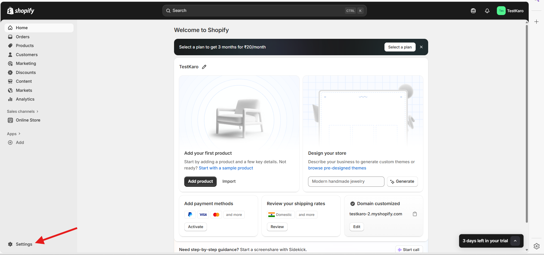This screenshot has height=255, width=544.
Task: Click the Generate theme button
Action: (x=402, y=181)
